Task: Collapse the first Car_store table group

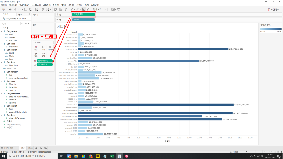Action: [x=2, y=62]
